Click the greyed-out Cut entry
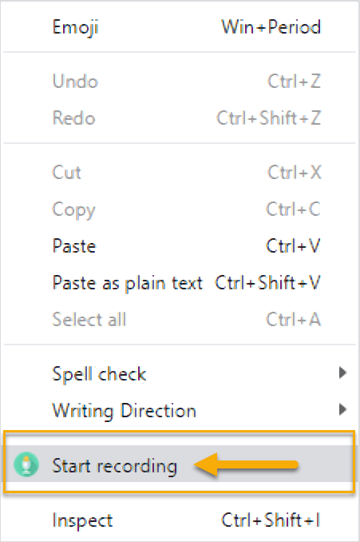 coord(180,172)
